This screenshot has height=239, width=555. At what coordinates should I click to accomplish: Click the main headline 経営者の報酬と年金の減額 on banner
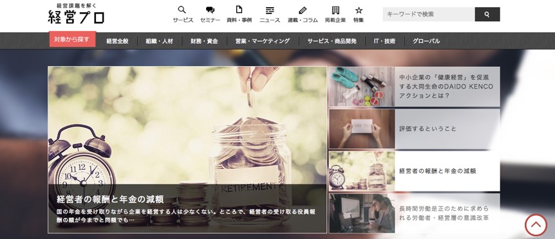coord(110,199)
